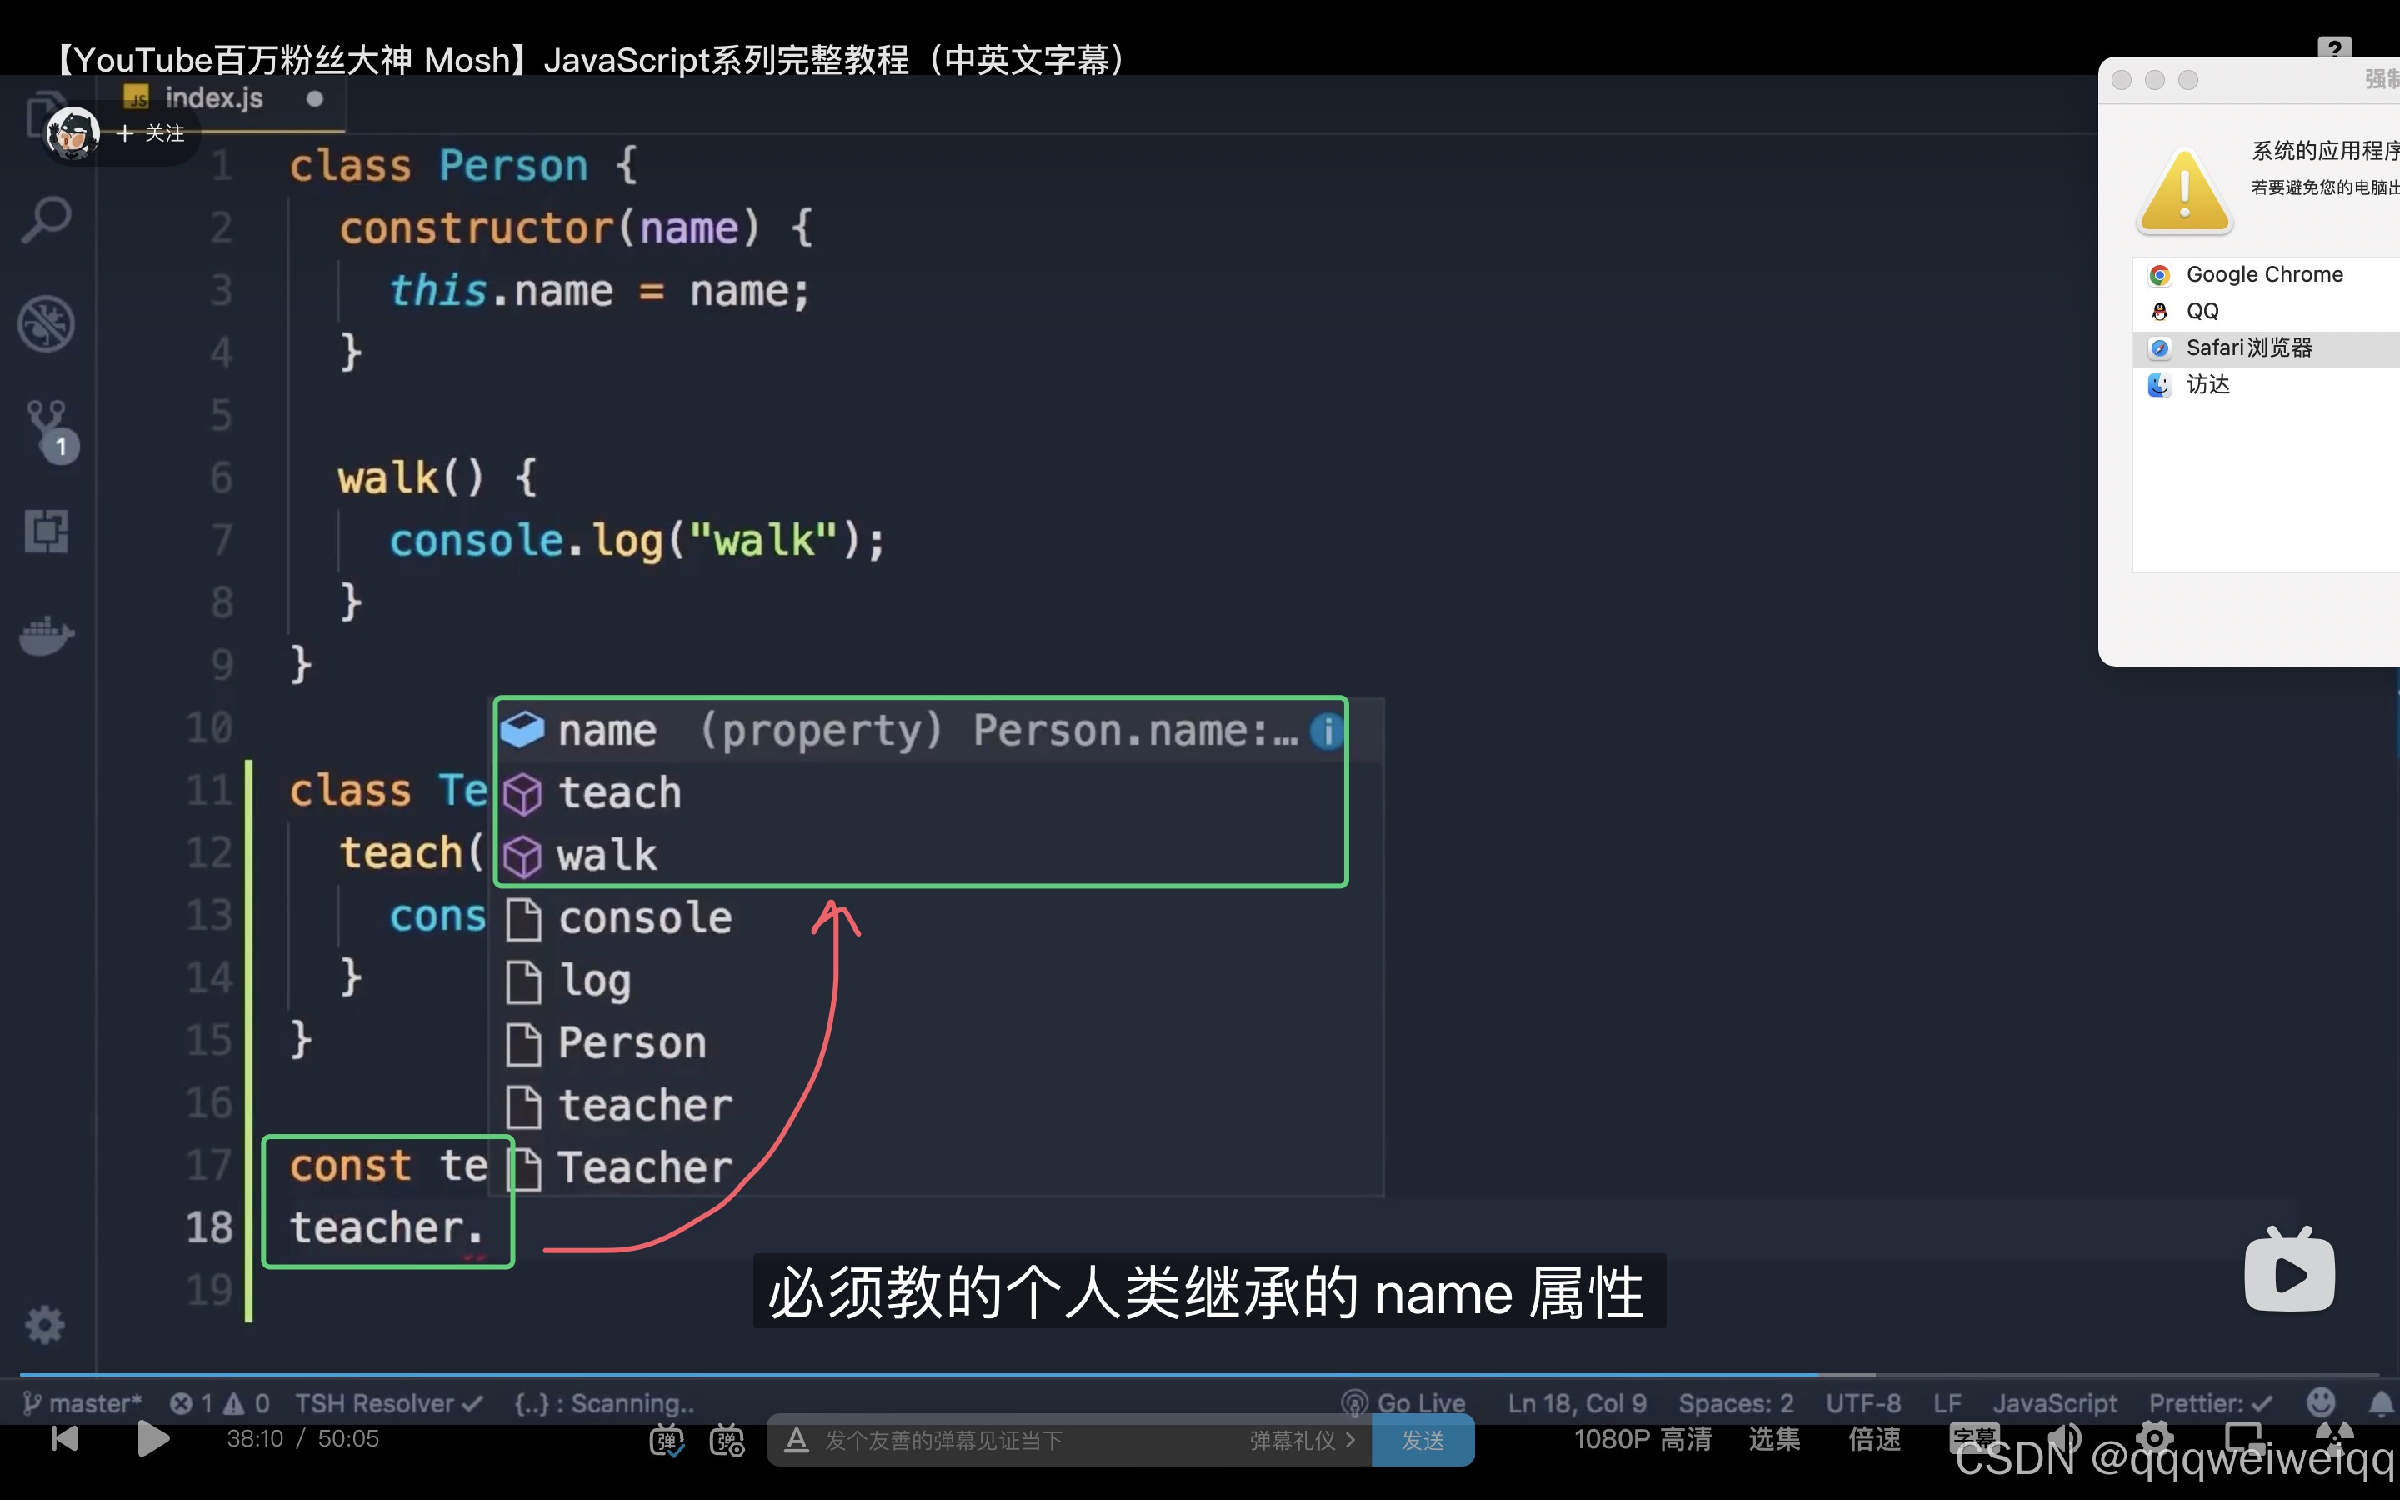Enable picture-in-picture with the player icon
2400x1500 pixels.
point(2243,1437)
